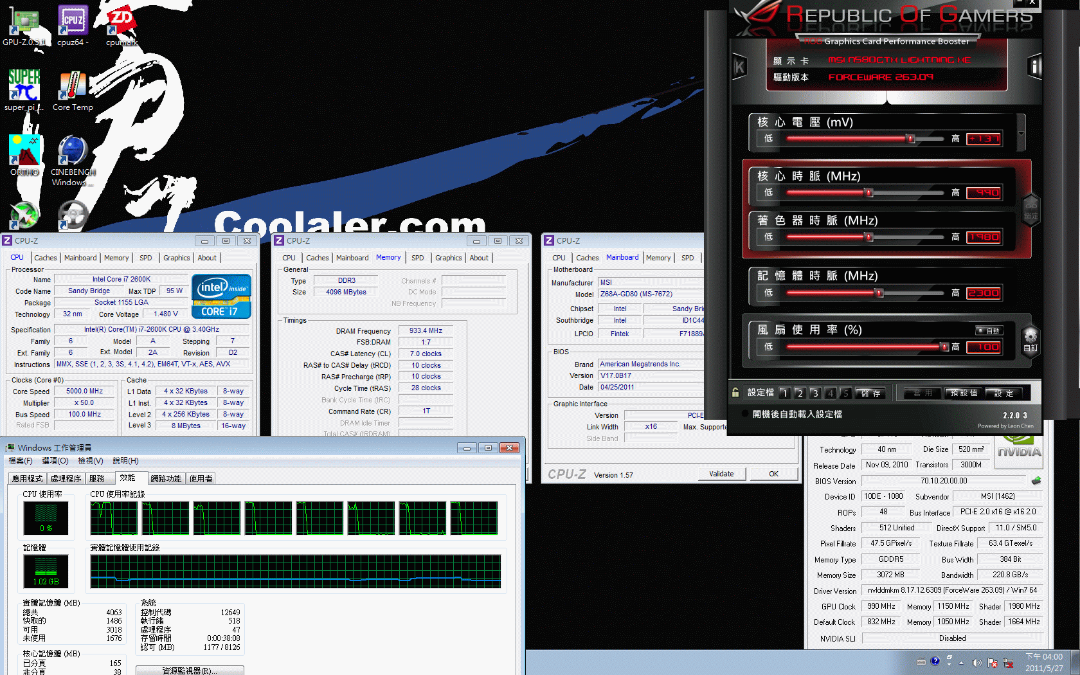This screenshot has width=1080, height=675.
Task: Click the 風扇使用率 fan speed slider handle
Action: tap(945, 346)
